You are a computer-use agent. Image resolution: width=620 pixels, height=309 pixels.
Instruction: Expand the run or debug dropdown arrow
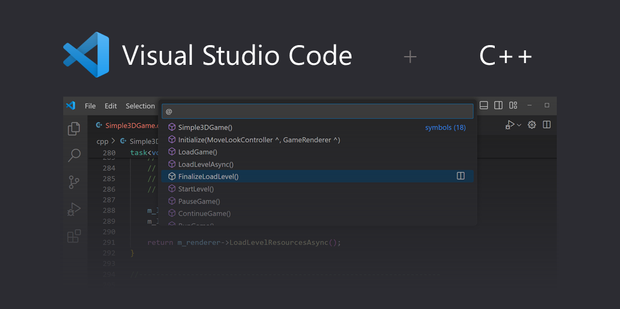point(519,125)
